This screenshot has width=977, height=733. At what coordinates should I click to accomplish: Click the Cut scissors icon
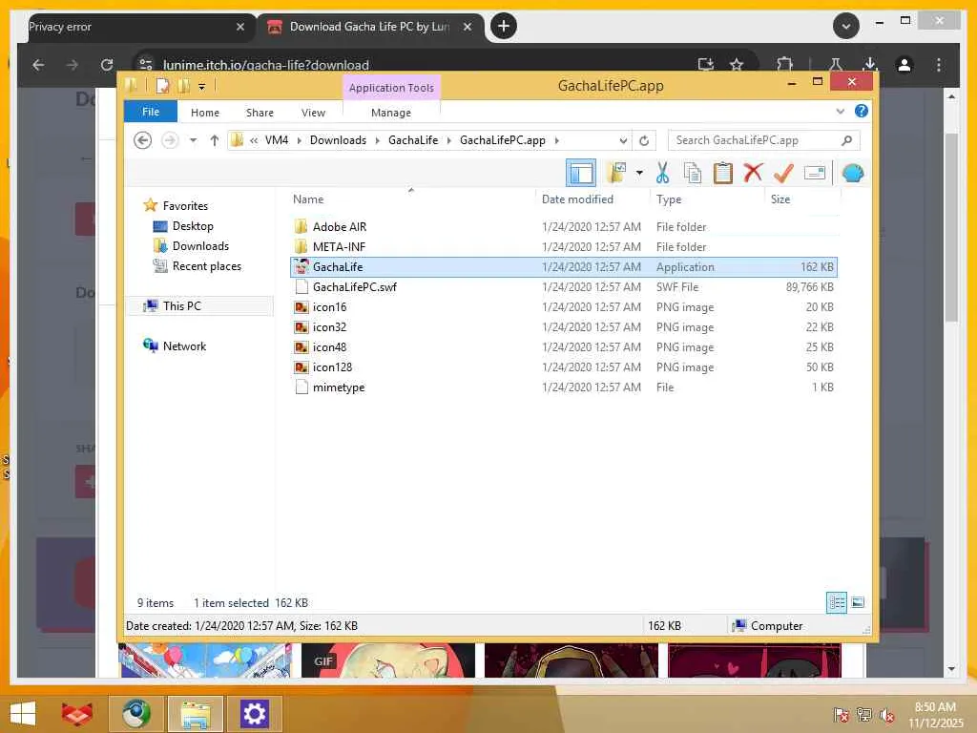click(662, 173)
